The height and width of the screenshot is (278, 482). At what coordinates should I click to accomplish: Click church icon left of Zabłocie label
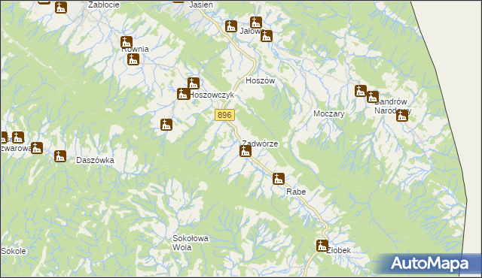click(61, 8)
